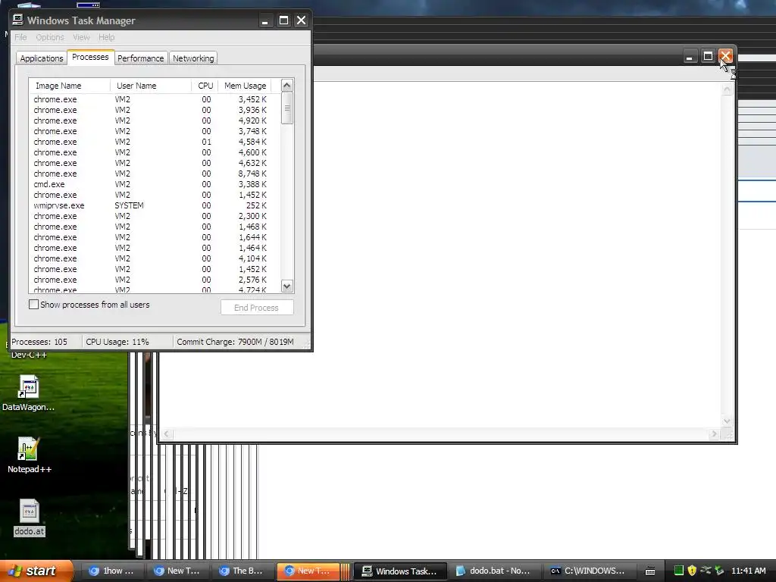Click the 11:41 AM system clock
The width and height of the screenshot is (776, 582).
[x=748, y=571]
